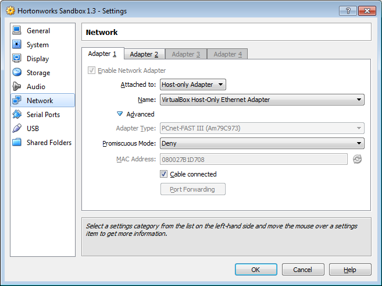Open the Serial Ports settings category
This screenshot has height=286, width=382.
coord(42,114)
